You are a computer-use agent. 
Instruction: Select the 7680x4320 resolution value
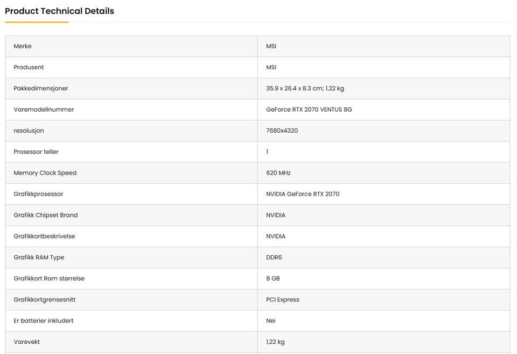pyautogui.click(x=282, y=131)
